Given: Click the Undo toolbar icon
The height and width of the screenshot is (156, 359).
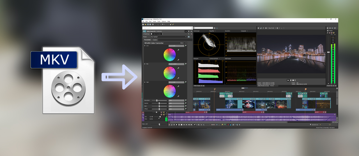Looking at the screenshot, I should (x=162, y=24).
